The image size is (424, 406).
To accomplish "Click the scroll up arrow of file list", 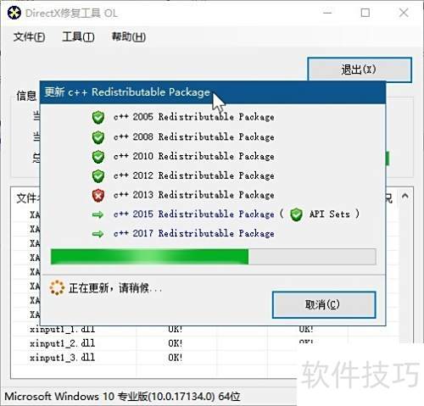I will 405,196.
